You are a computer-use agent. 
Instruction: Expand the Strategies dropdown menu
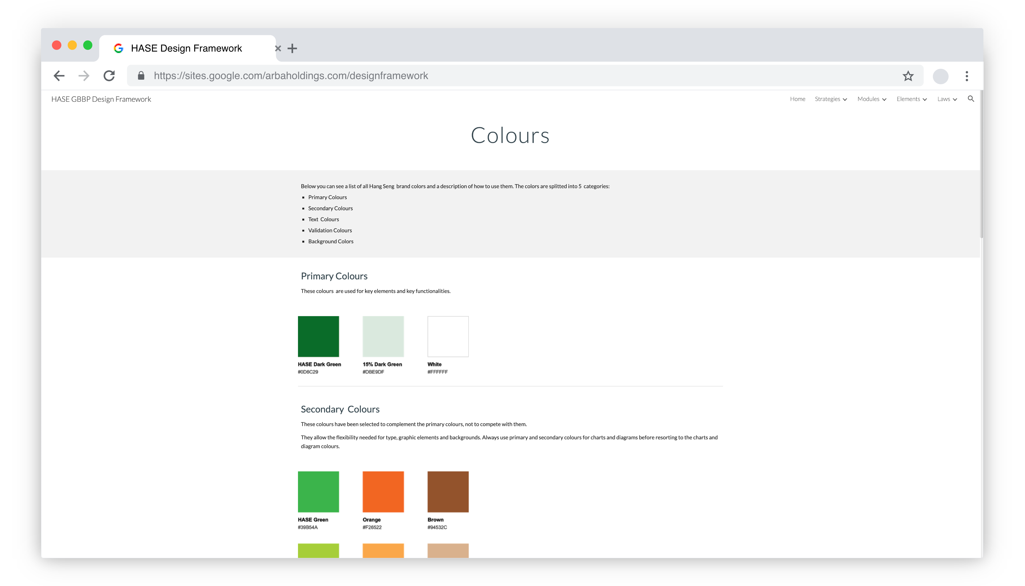(831, 99)
